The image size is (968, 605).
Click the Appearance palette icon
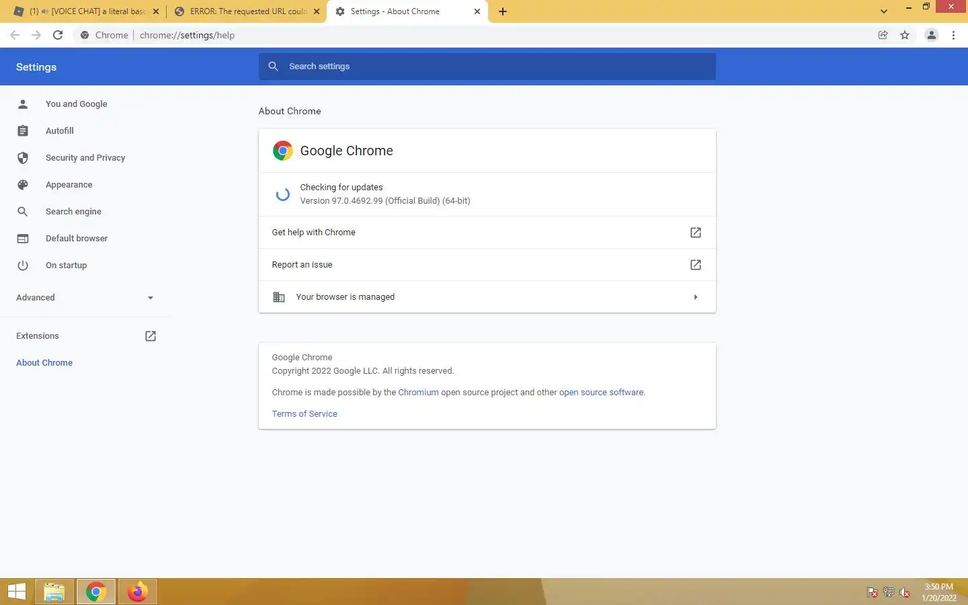(x=23, y=184)
